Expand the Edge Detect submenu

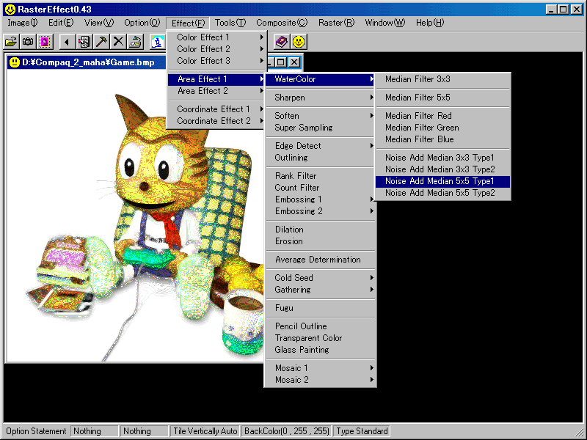tap(321, 145)
